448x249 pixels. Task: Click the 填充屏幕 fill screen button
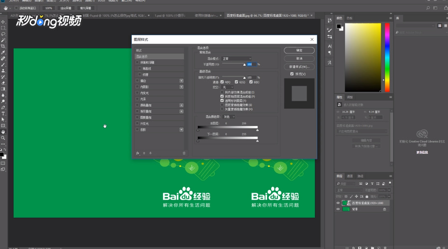tap(85, 8)
